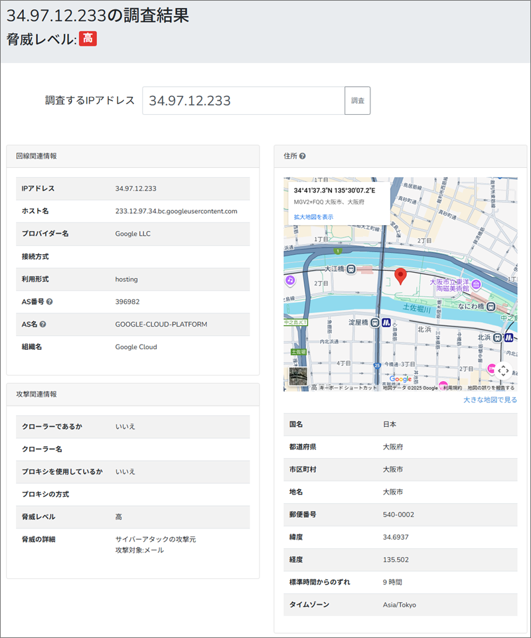531x638 pixels.
Task: Click the IP address input field
Action: click(243, 101)
